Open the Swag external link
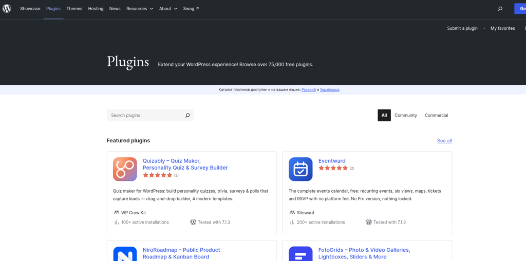526x261 pixels. pyautogui.click(x=191, y=9)
